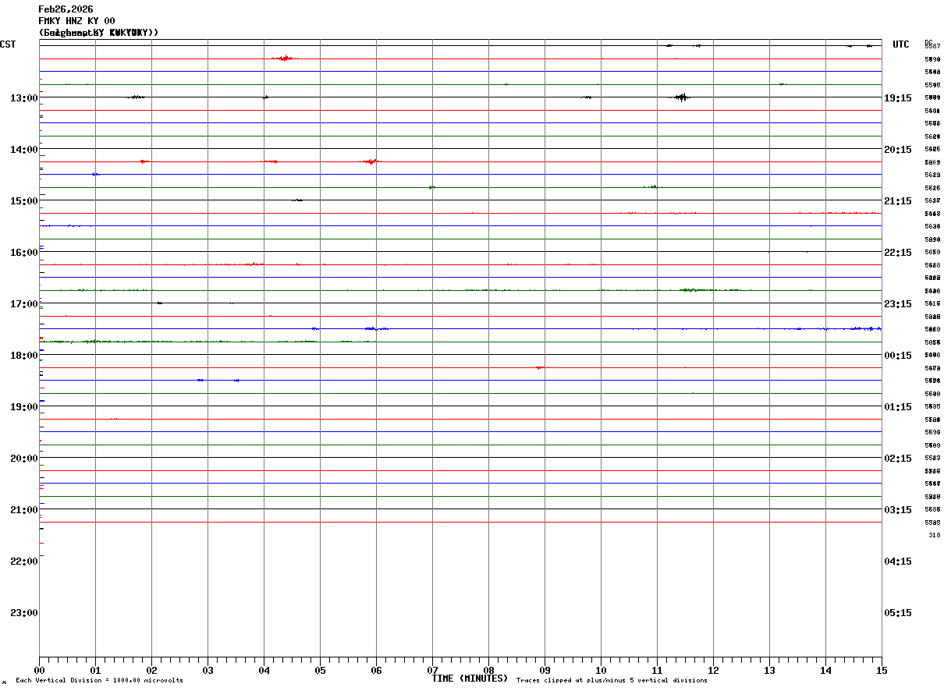Viewport: 944px width, 691px height.
Task: Click the TIME (MINUTES) axis label
Action: point(470,679)
